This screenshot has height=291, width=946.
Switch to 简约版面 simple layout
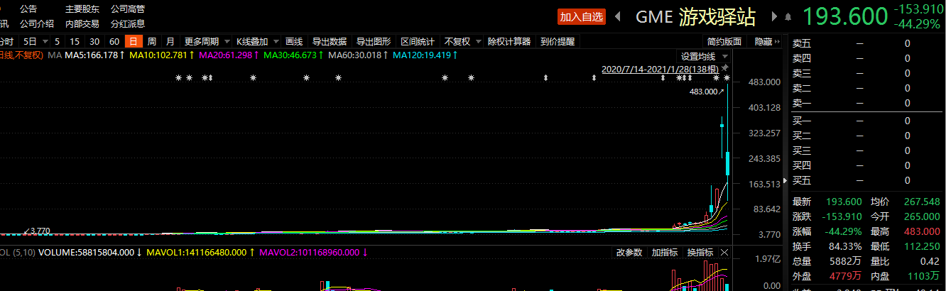click(724, 41)
